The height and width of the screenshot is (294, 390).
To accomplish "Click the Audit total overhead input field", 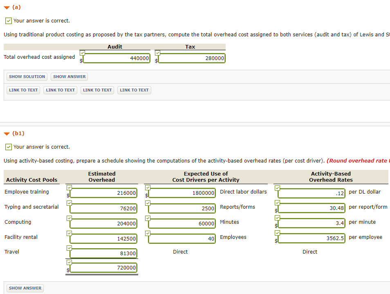I will (117, 58).
